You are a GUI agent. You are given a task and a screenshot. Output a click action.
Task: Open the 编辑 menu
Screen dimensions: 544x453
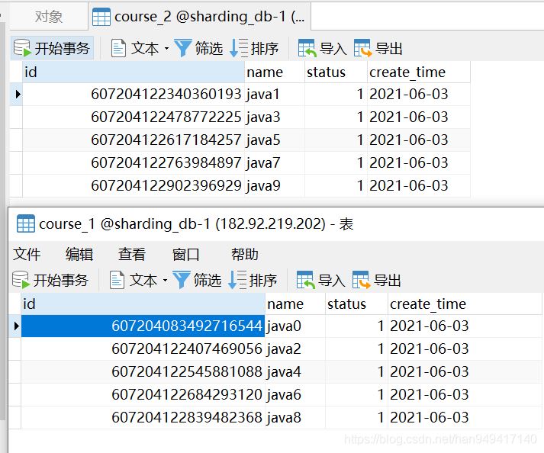coord(79,254)
